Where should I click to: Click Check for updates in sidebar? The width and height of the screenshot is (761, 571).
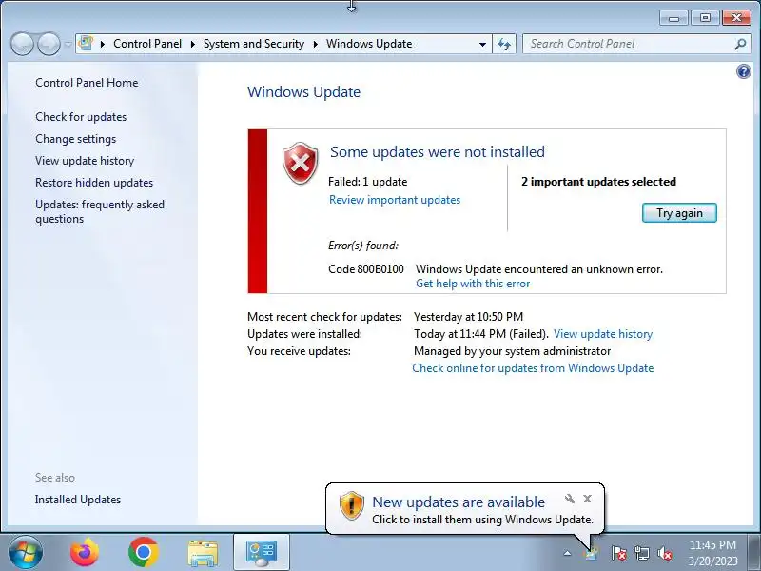(x=81, y=117)
